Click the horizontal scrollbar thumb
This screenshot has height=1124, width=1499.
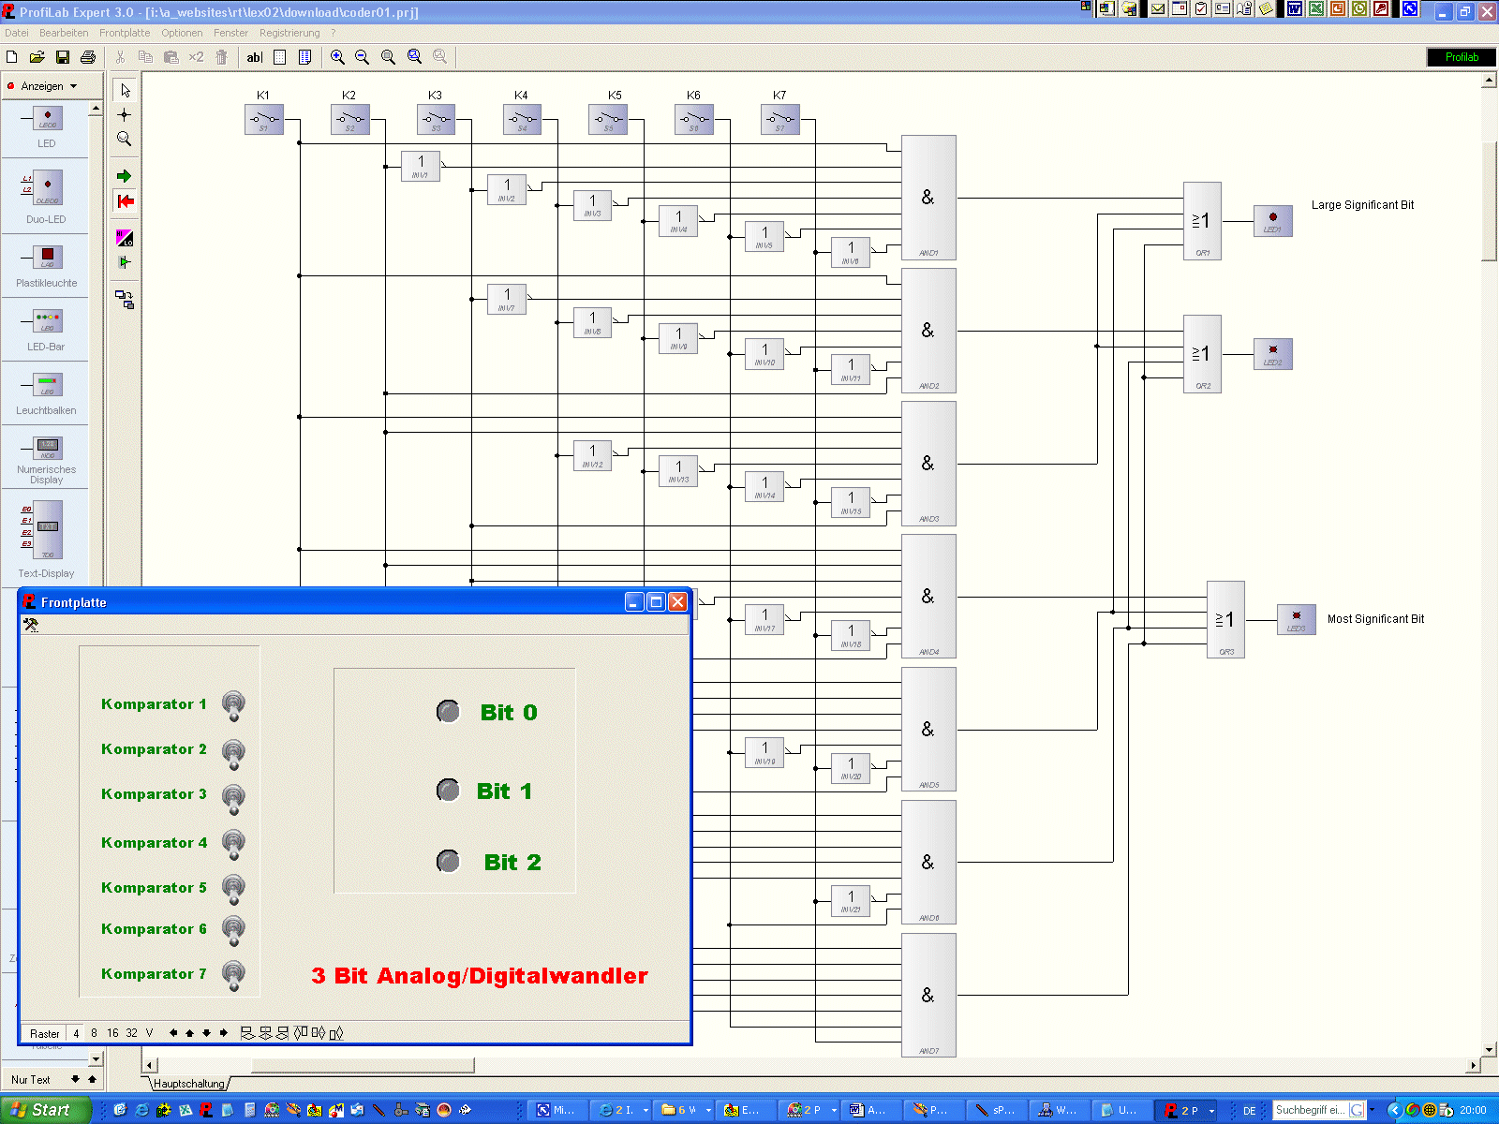coord(363,1065)
